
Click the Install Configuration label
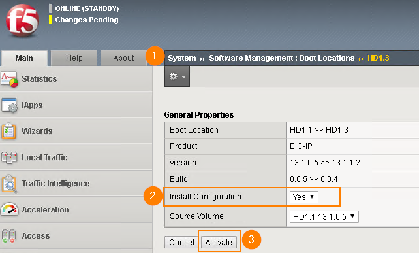(x=206, y=197)
